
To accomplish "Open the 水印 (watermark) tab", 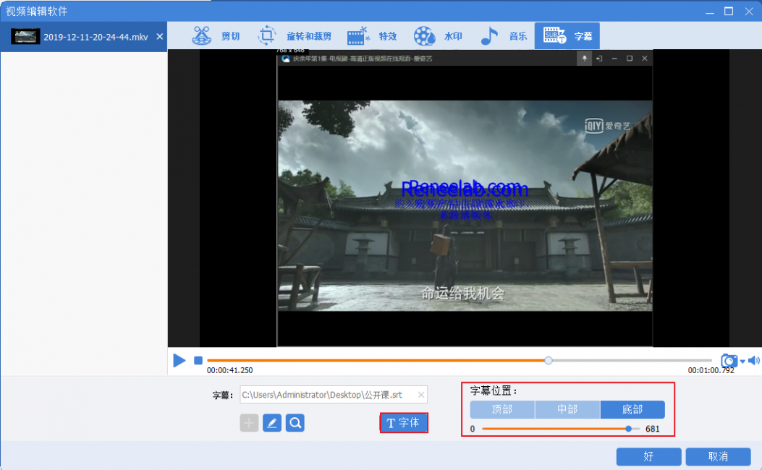I will (x=438, y=36).
